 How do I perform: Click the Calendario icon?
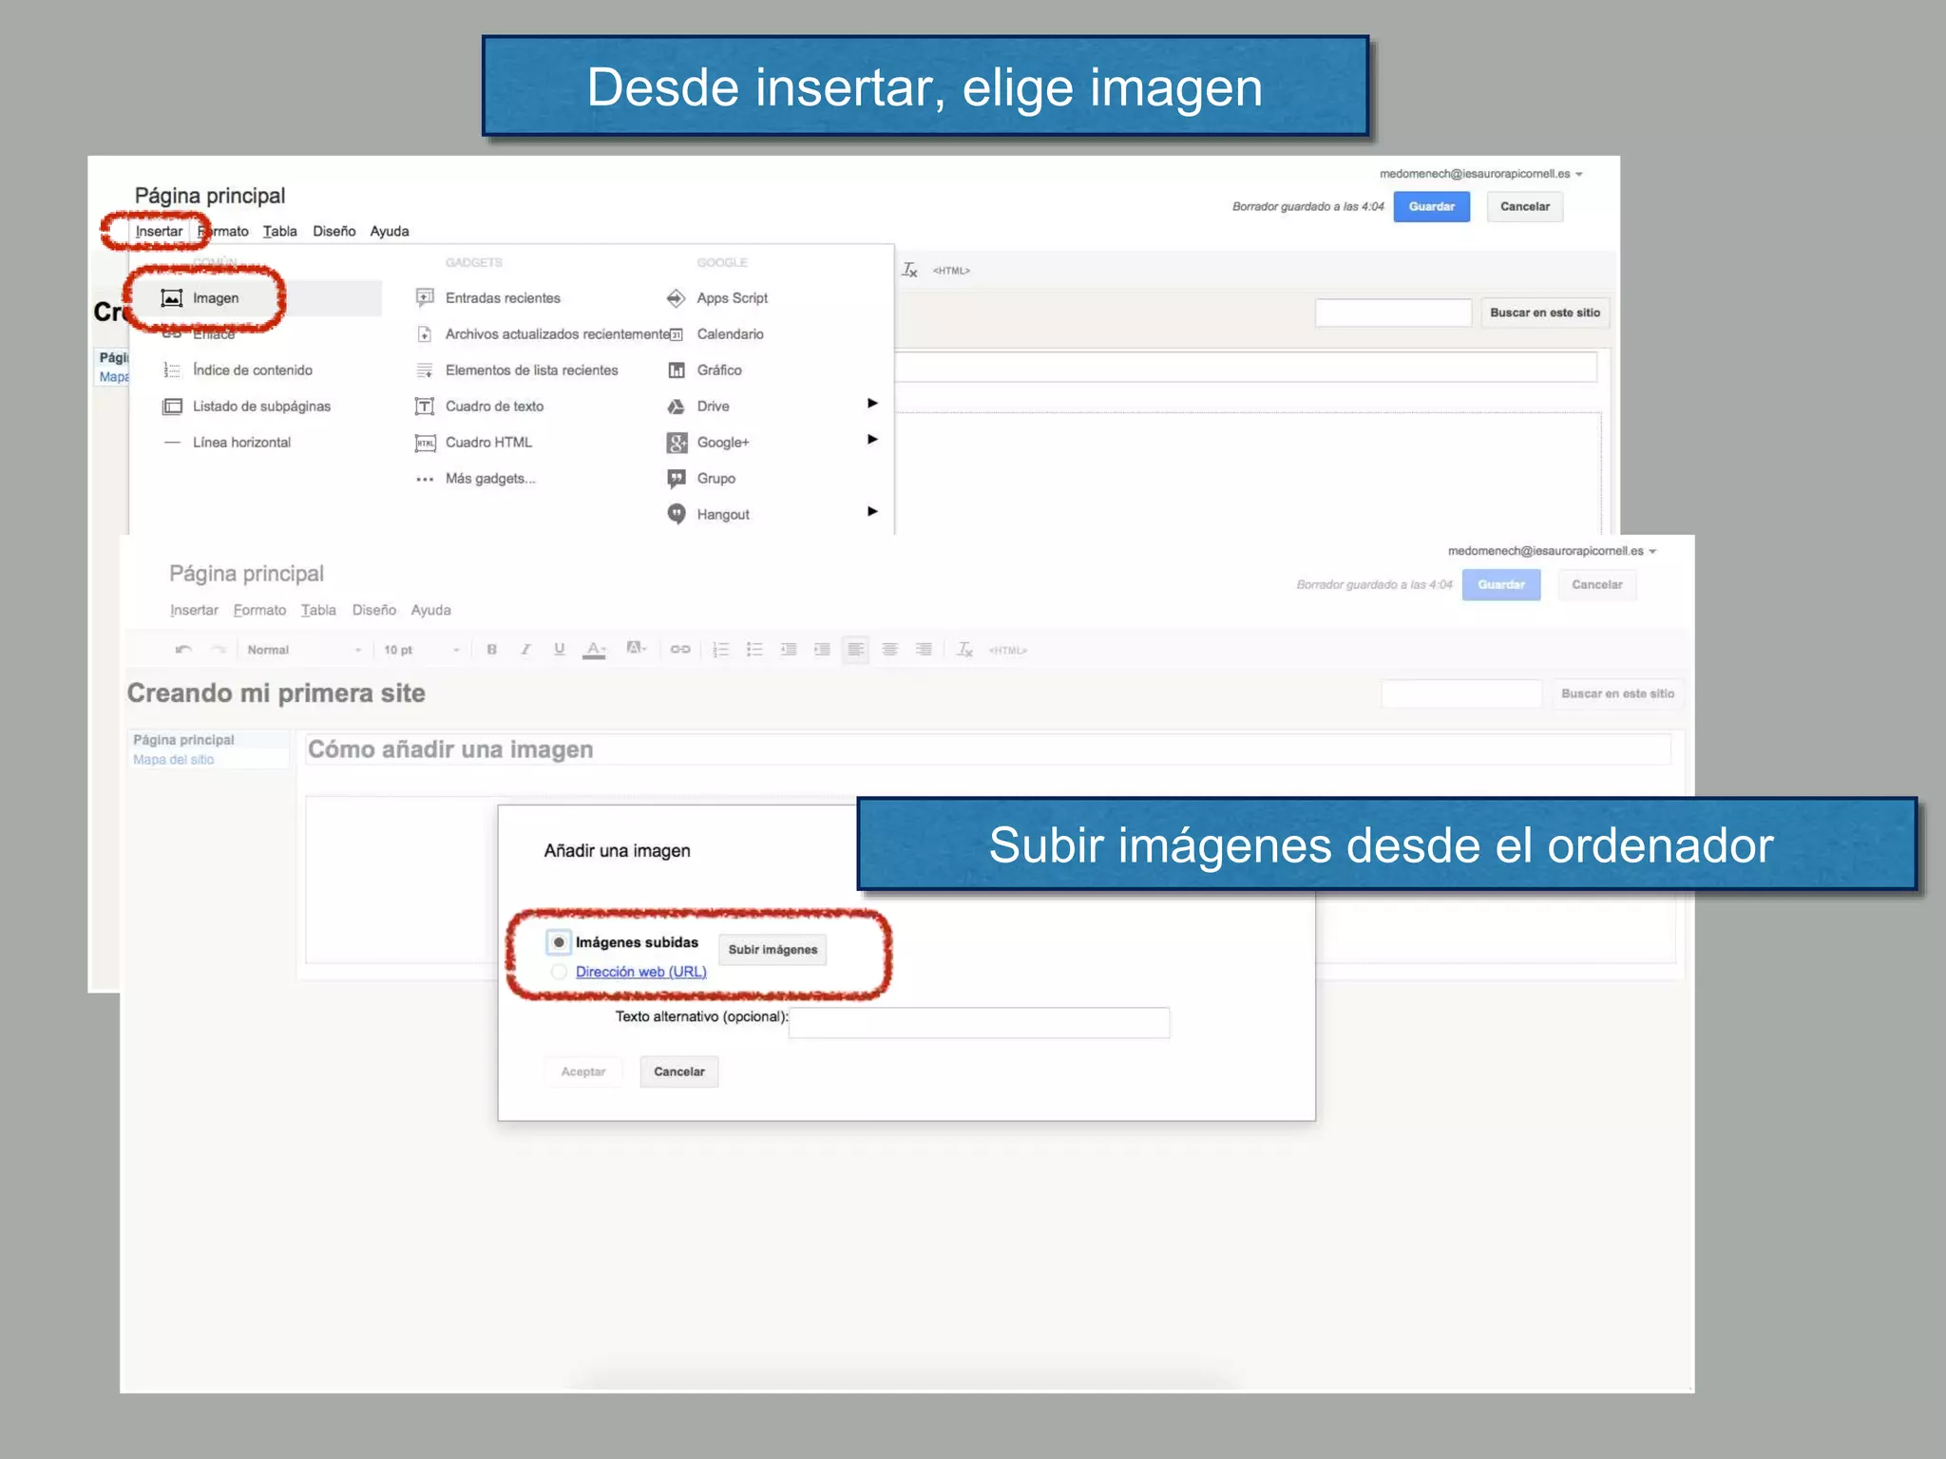click(x=676, y=334)
